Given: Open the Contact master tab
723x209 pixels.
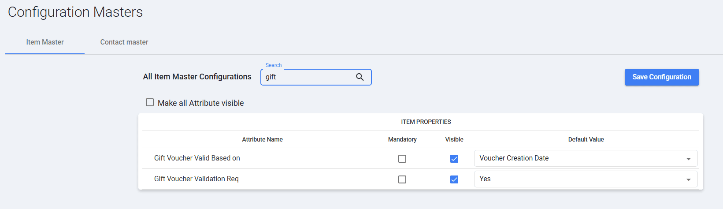Looking at the screenshot, I should point(124,42).
